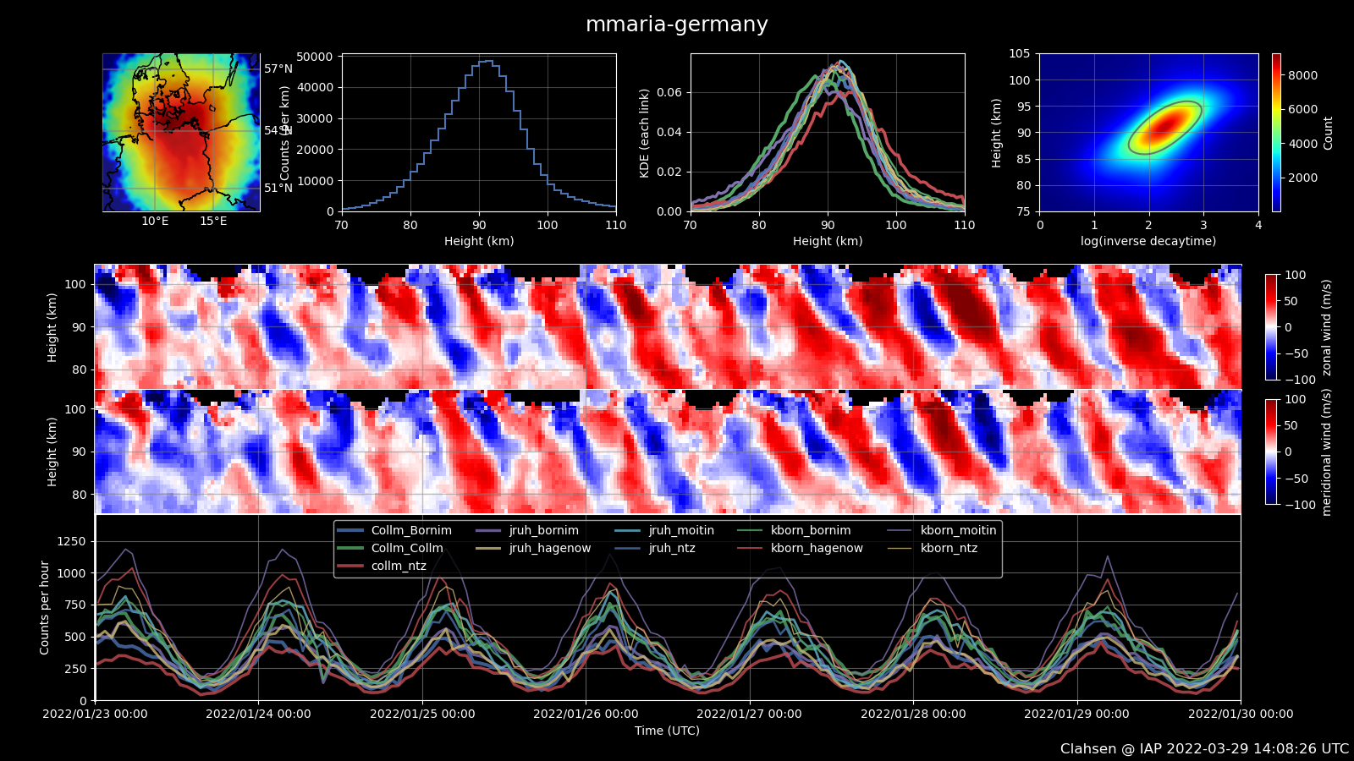Click the 1250 tick on counts per hour axis

click(72, 542)
